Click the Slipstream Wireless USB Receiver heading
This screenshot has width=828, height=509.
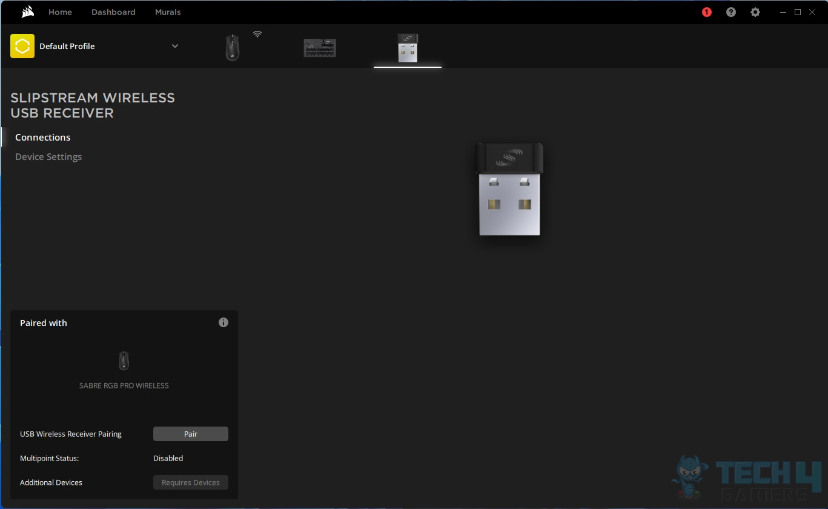click(93, 105)
